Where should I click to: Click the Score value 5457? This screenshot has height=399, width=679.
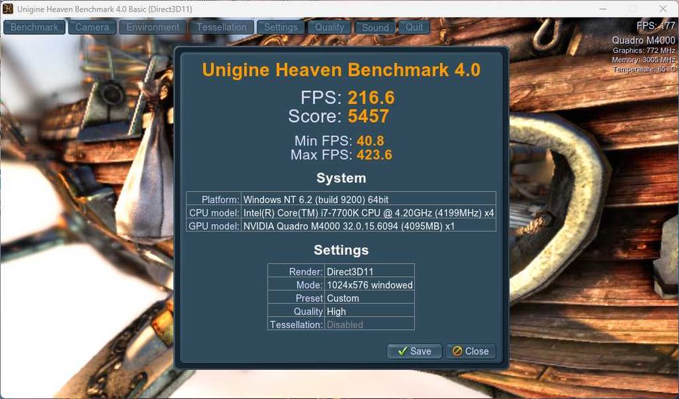[x=369, y=117]
